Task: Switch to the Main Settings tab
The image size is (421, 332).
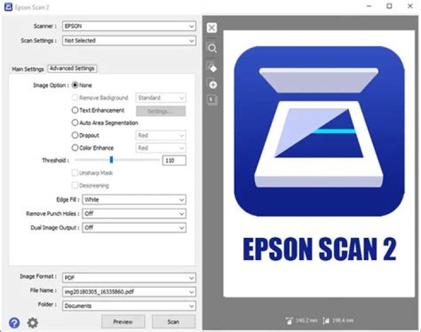Action: pos(27,69)
